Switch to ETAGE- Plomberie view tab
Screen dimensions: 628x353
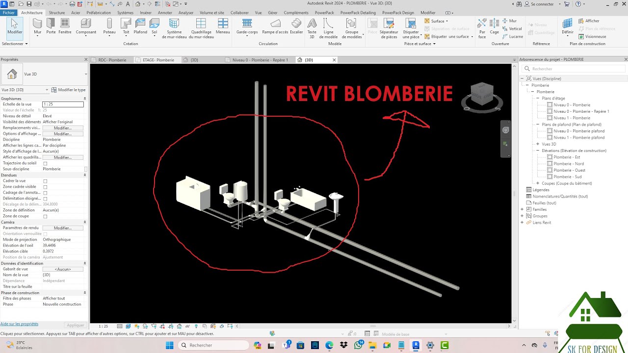(158, 60)
